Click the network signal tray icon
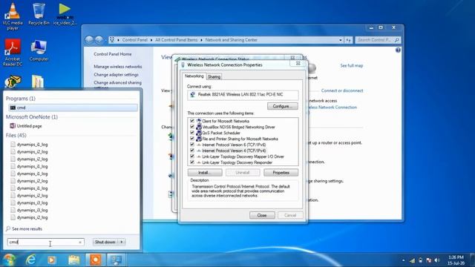 [413, 260]
